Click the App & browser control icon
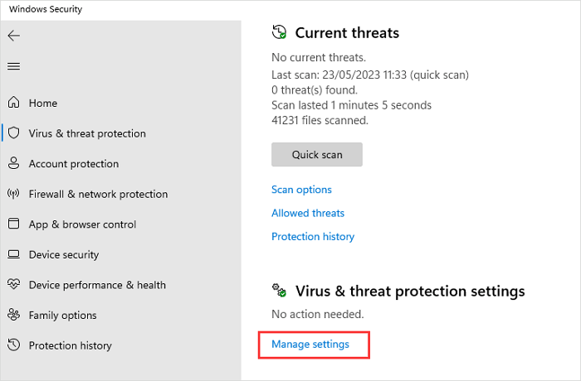The width and height of the screenshot is (581, 381). coord(13,224)
